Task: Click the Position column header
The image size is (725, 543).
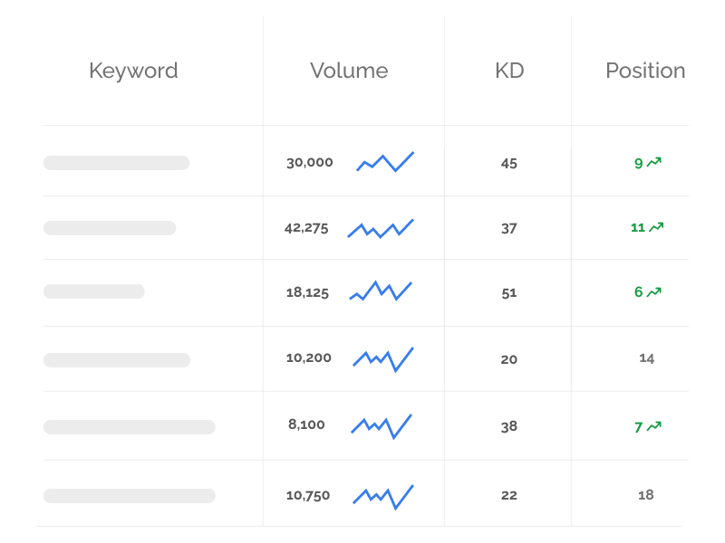Action: pyautogui.click(x=645, y=71)
